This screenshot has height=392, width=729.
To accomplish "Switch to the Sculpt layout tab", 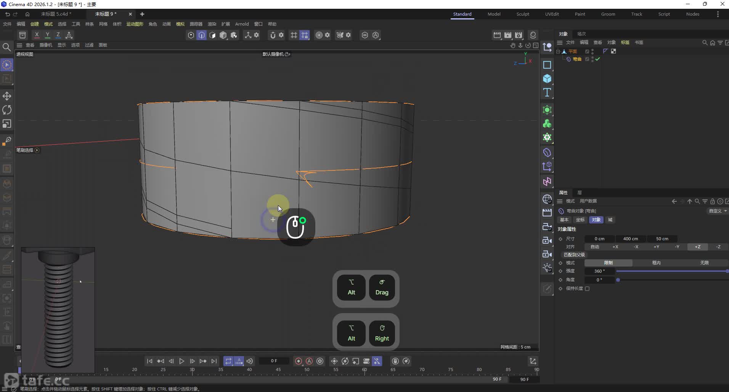I will [x=523, y=14].
